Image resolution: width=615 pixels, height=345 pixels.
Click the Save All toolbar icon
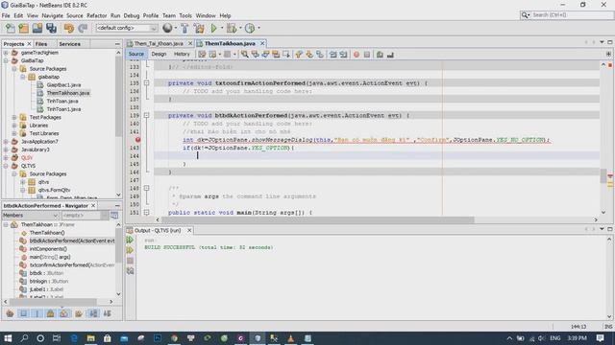[x=51, y=28]
